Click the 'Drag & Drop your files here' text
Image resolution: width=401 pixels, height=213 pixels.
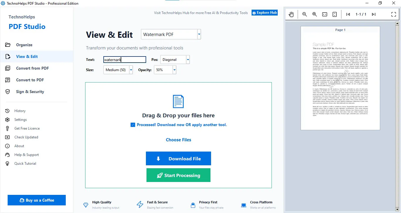pyautogui.click(x=178, y=116)
